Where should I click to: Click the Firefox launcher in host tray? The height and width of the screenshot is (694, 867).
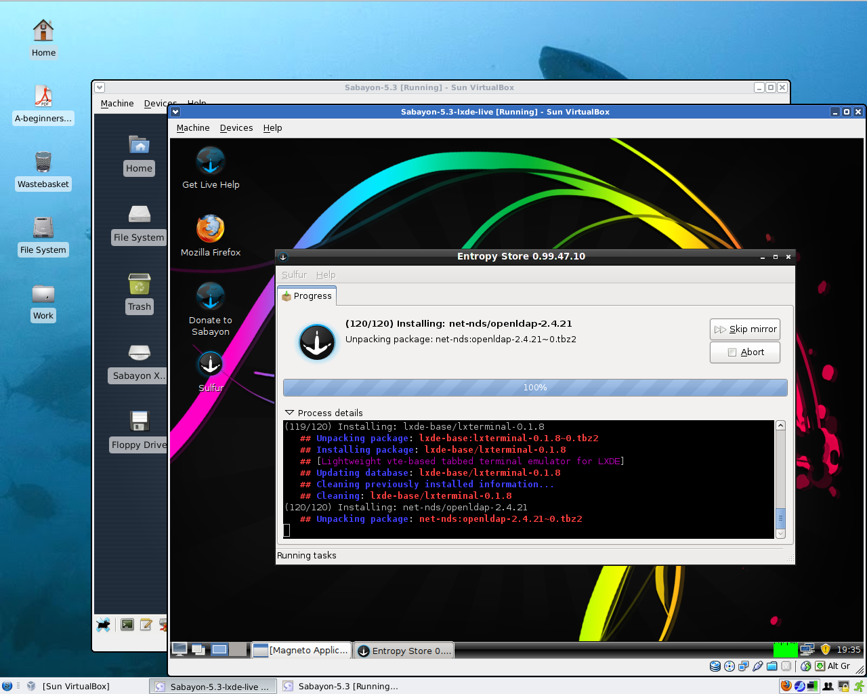[786, 686]
